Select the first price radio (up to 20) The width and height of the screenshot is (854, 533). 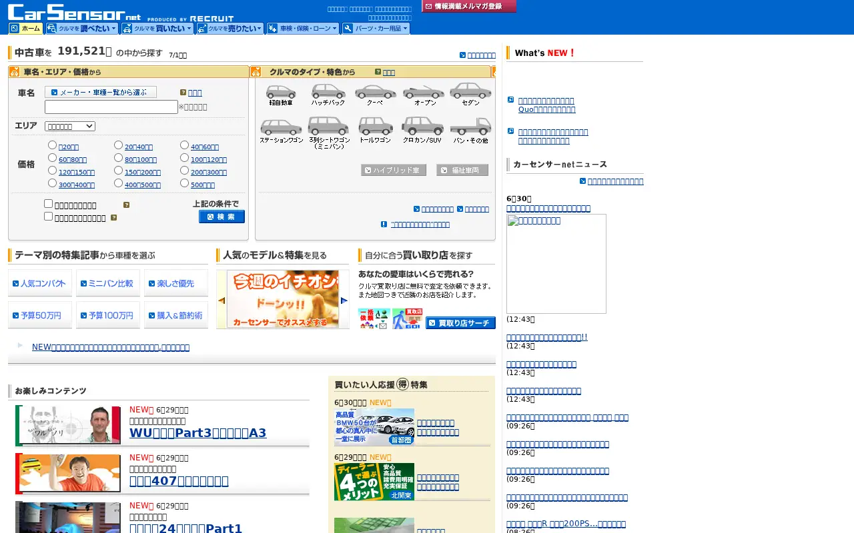tap(52, 145)
